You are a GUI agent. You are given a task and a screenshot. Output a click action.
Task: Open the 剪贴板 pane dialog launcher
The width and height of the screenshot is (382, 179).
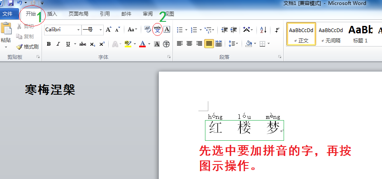point(38,57)
